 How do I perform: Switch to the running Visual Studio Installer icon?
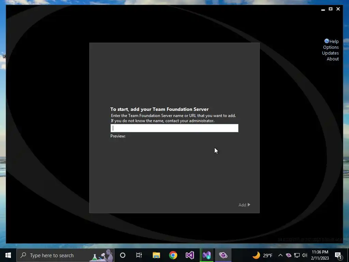click(207, 255)
